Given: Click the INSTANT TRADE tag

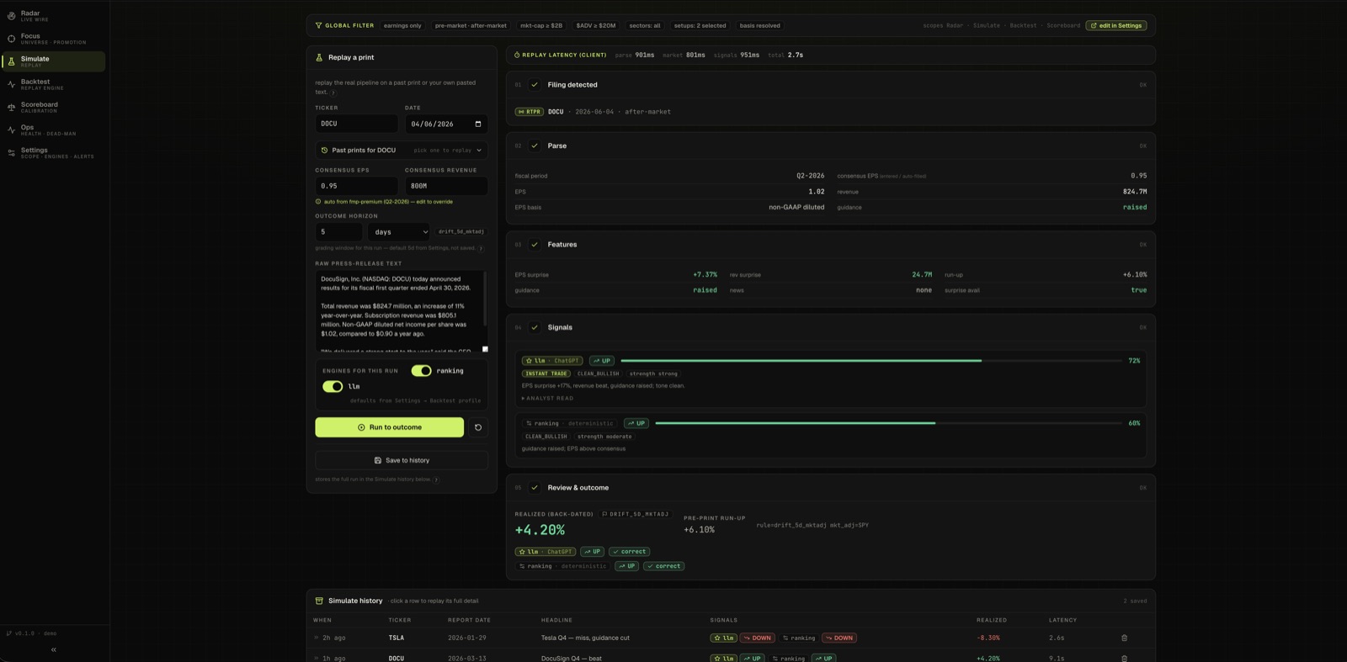Looking at the screenshot, I should point(546,373).
